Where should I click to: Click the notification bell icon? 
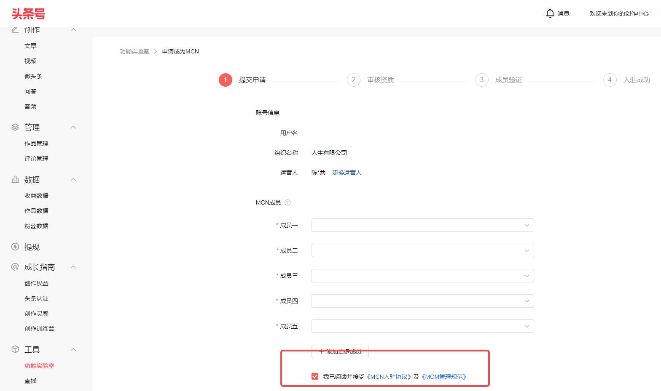point(550,13)
